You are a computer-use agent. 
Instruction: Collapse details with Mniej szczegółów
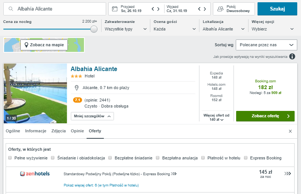tap(92, 116)
